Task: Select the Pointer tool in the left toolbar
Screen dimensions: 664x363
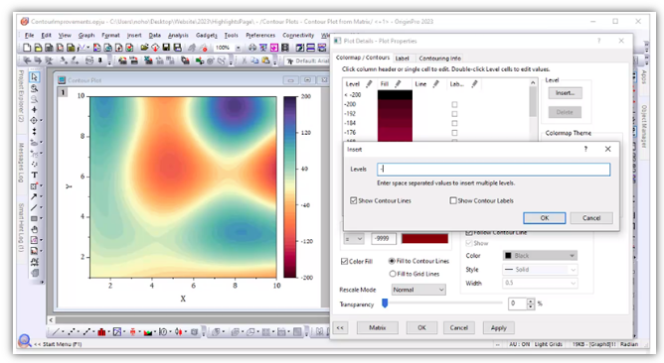Action: point(35,77)
